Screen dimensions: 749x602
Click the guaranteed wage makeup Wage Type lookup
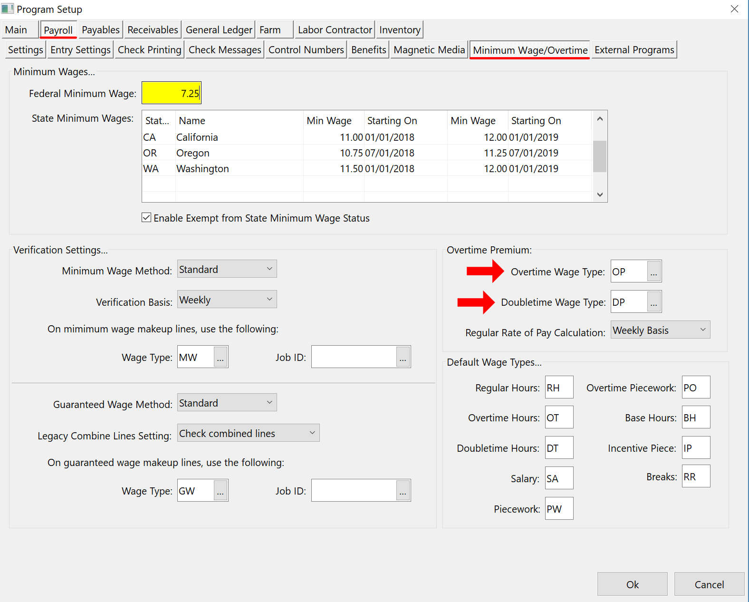tap(221, 491)
